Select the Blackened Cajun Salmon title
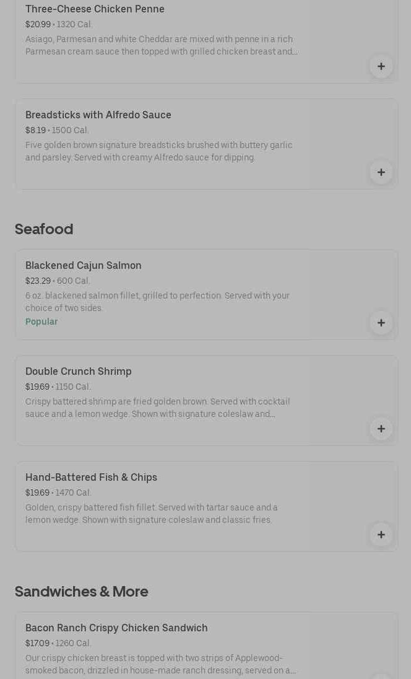The height and width of the screenshot is (679, 411). [x=84, y=265]
